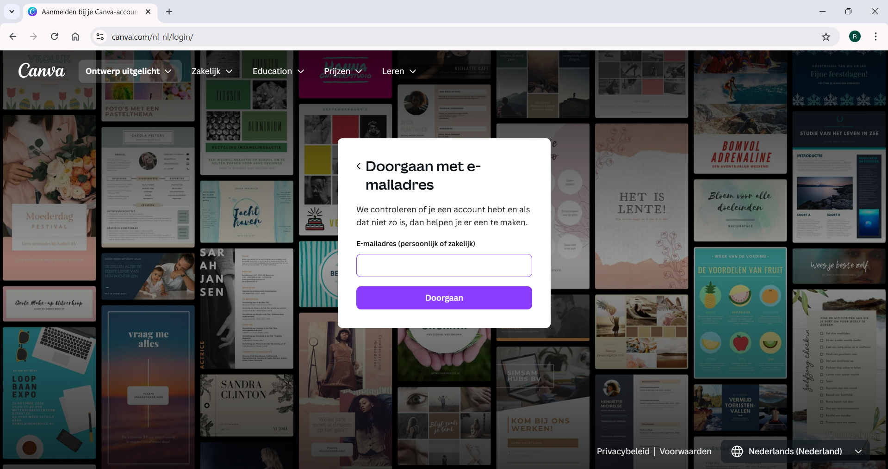The width and height of the screenshot is (888, 469).
Task: Bookmark this page with the star icon
Action: [826, 37]
